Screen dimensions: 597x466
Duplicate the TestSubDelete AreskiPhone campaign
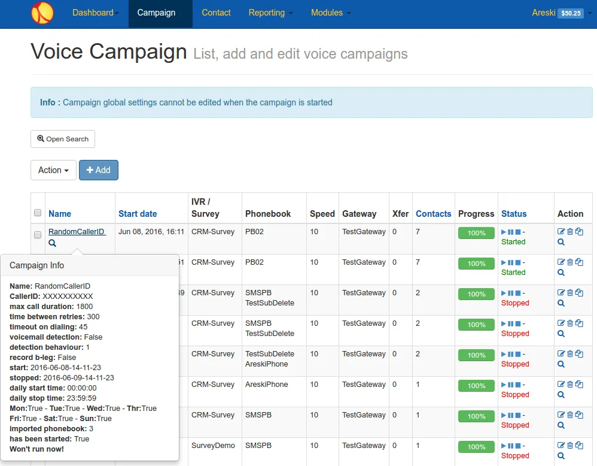click(x=579, y=353)
